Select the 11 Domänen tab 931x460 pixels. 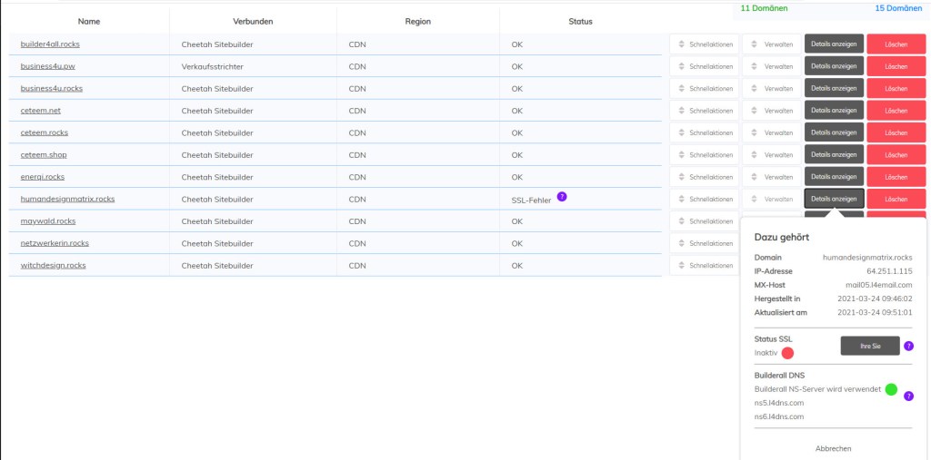[x=764, y=7]
